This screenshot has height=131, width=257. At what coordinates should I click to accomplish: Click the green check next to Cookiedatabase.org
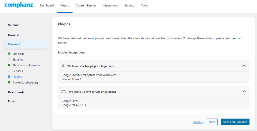pos(9,82)
